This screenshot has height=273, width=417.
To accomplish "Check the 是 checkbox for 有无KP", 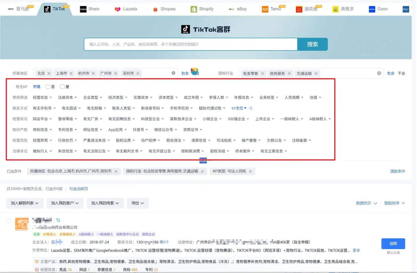I will (62, 87).
